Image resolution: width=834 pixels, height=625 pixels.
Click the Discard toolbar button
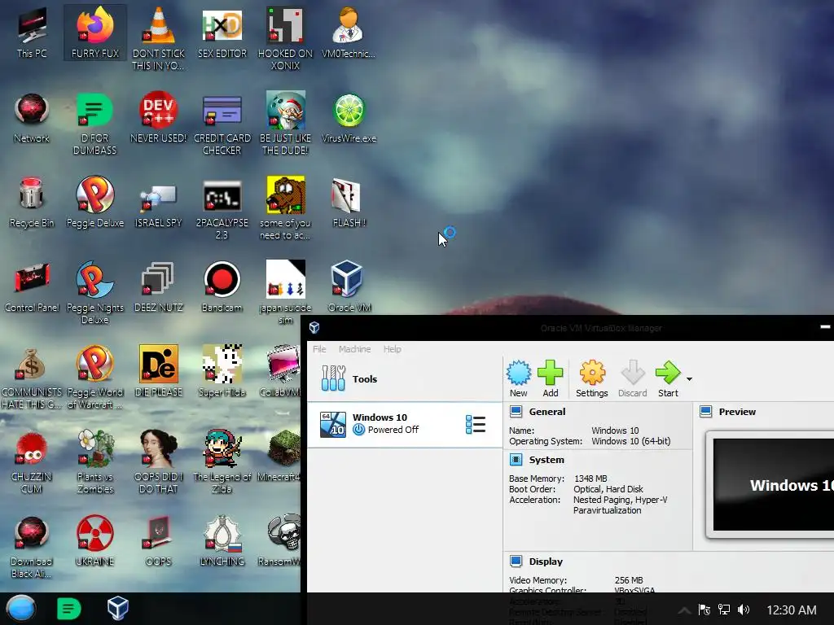coord(632,379)
